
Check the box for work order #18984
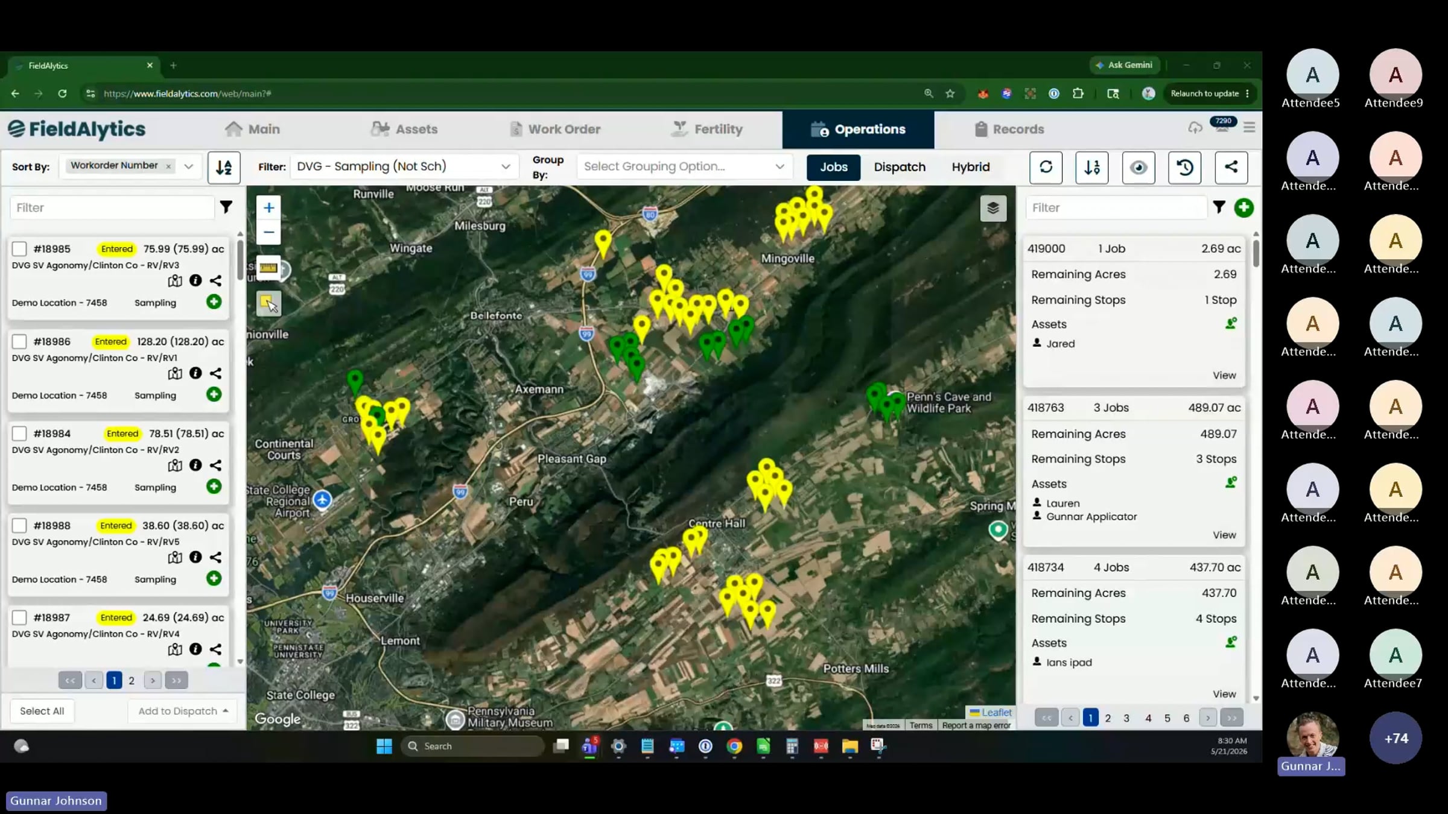tap(19, 434)
